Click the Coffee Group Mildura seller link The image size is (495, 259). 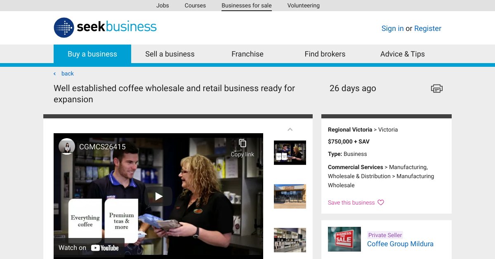tap(400, 244)
